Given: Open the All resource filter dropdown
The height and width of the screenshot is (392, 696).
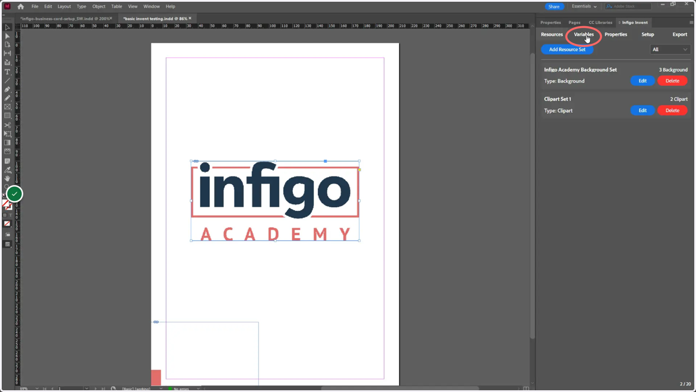Looking at the screenshot, I should tap(670, 49).
